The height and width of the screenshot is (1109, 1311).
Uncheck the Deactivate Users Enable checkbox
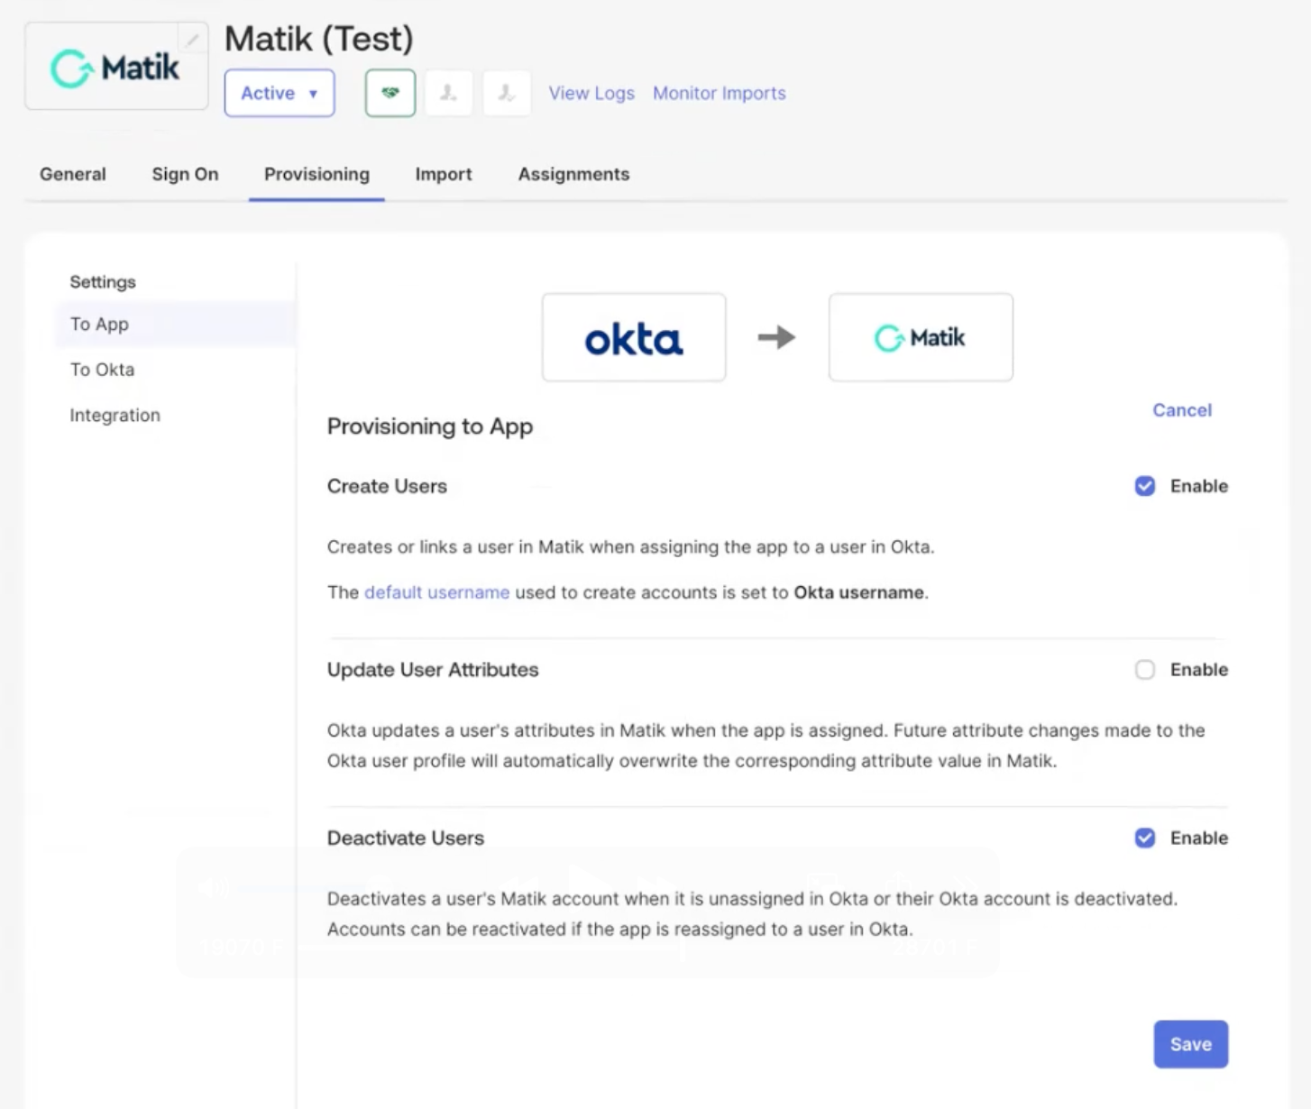pos(1144,839)
